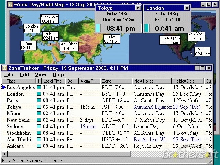Click the '1h19m' alarm cell in list
The image size is (220, 165).
click(x=87, y=107)
